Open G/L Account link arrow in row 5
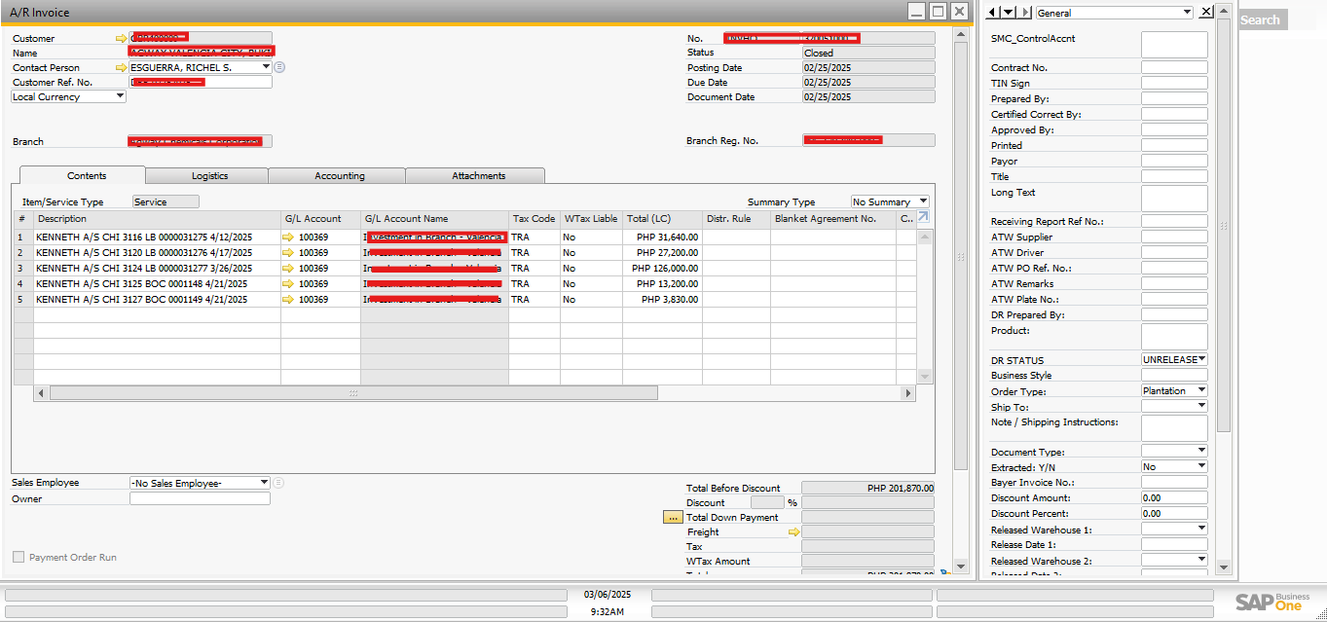This screenshot has height=622, width=1327. (x=287, y=300)
